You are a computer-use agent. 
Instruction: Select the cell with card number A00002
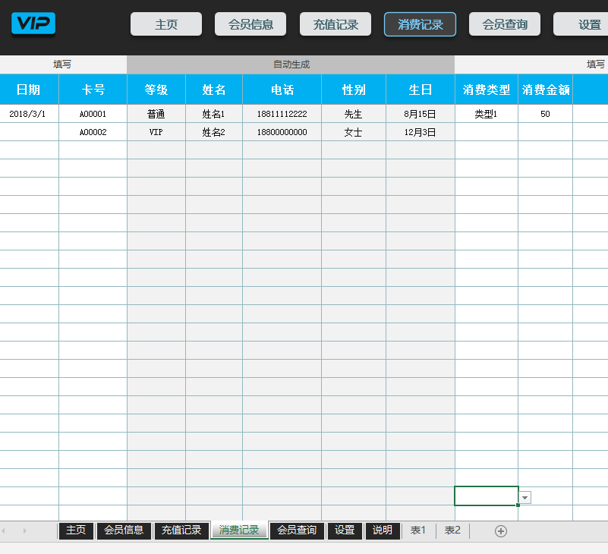tap(92, 131)
